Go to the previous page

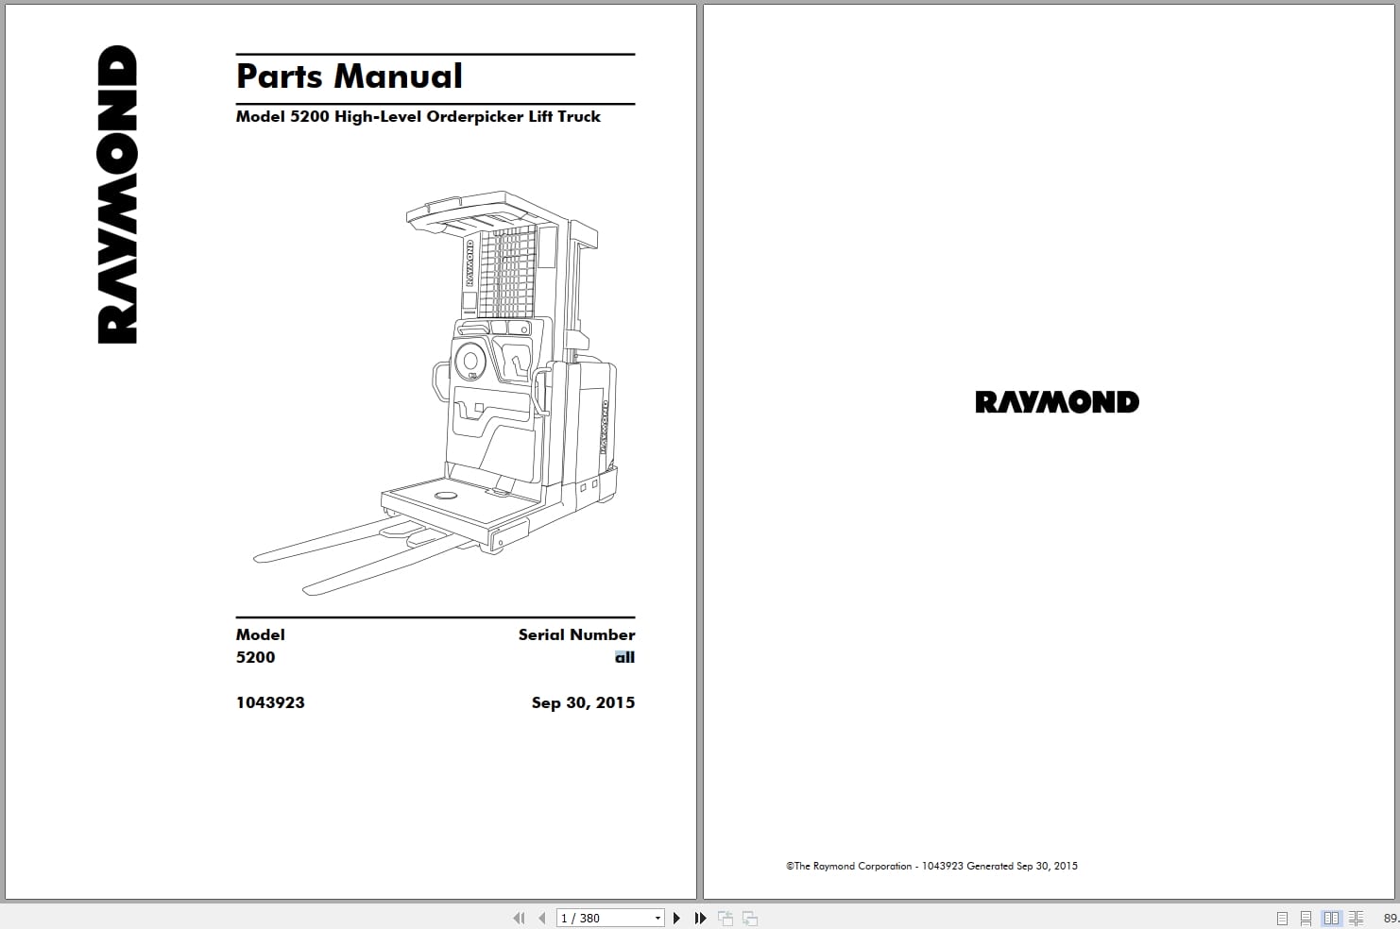pos(542,918)
